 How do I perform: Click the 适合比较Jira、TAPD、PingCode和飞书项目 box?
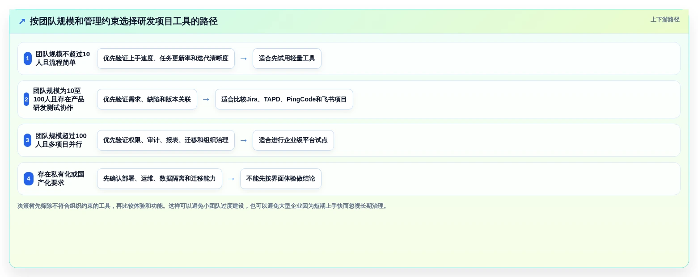pyautogui.click(x=284, y=99)
